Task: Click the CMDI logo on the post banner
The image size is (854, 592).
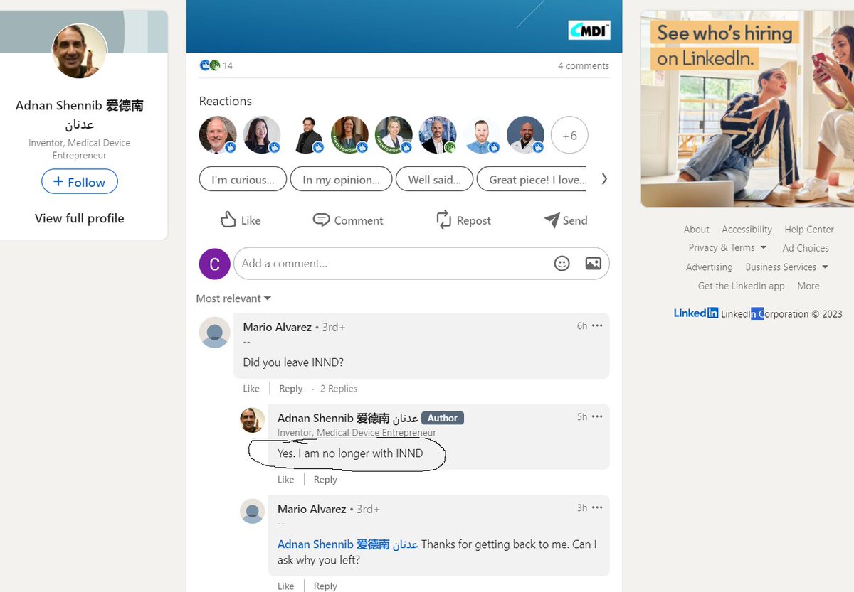Action: coord(589,30)
